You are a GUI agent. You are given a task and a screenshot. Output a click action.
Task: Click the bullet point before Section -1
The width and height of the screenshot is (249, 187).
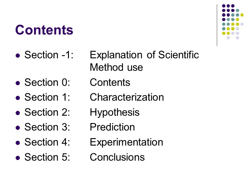pyautogui.click(x=18, y=56)
